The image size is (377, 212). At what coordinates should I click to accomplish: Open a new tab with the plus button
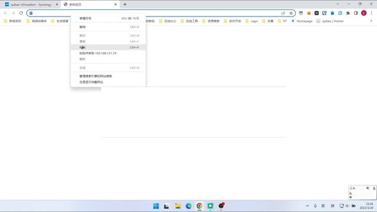pos(124,4)
